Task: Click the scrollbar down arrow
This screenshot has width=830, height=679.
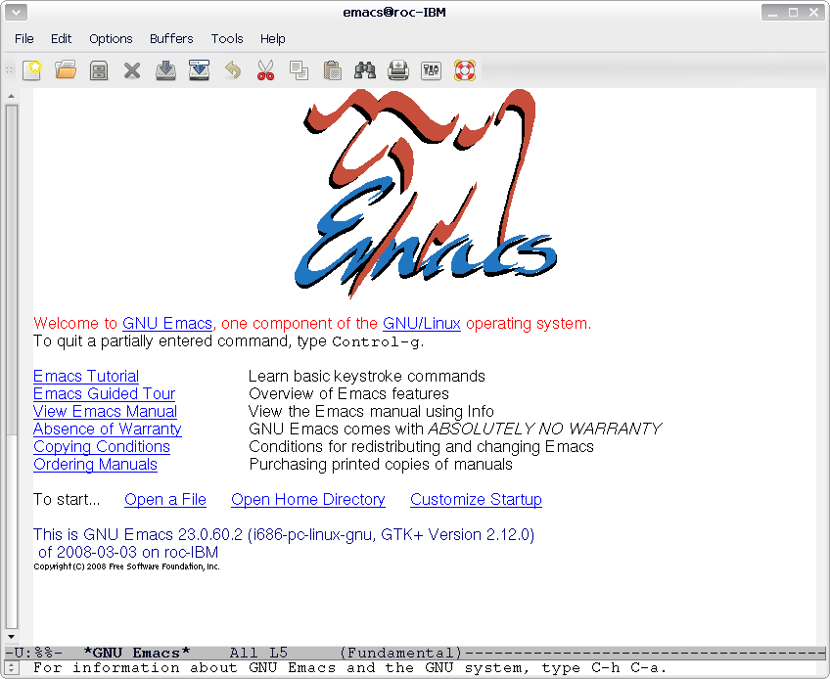Action: 11,637
